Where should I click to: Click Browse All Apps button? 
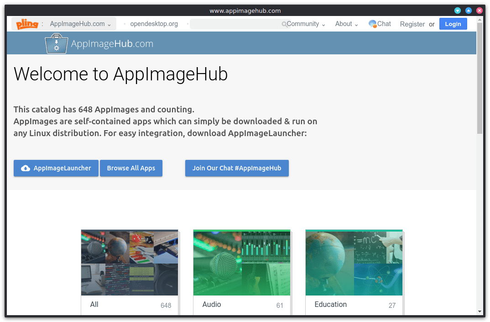tap(131, 169)
